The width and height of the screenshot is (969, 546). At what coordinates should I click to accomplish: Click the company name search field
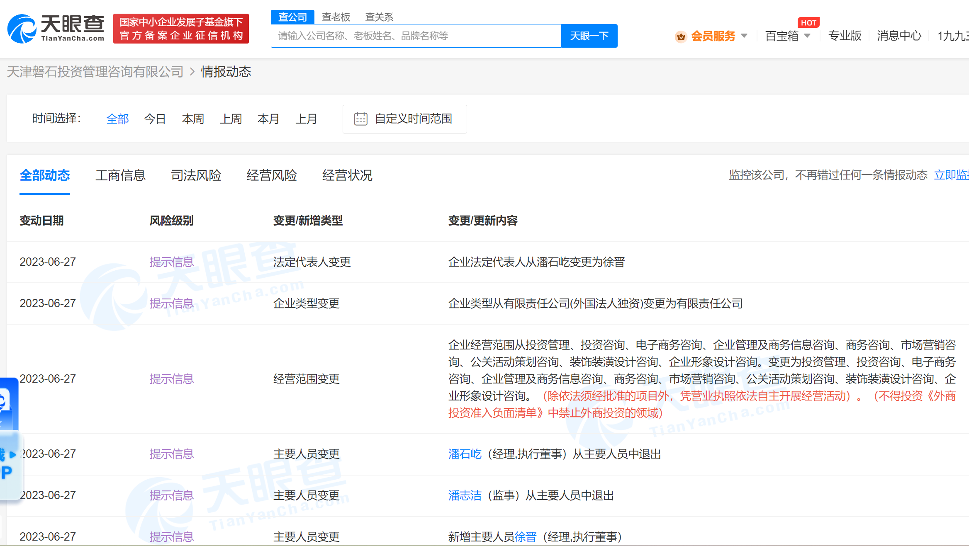coord(416,36)
